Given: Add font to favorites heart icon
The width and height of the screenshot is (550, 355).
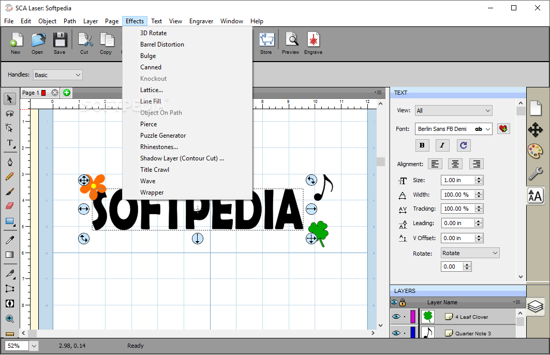Looking at the screenshot, I should click(x=503, y=129).
